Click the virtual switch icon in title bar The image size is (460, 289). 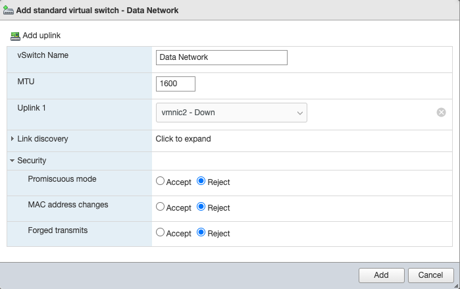pos(9,11)
